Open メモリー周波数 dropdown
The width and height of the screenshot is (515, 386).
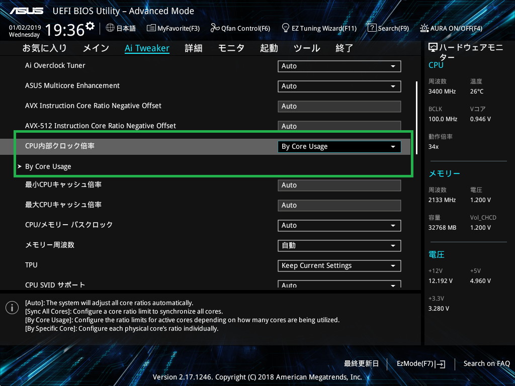[x=339, y=245]
